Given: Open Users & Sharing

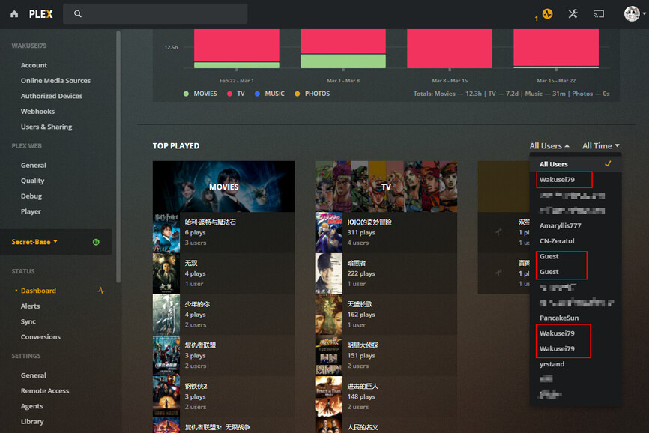Looking at the screenshot, I should pyautogui.click(x=46, y=127).
